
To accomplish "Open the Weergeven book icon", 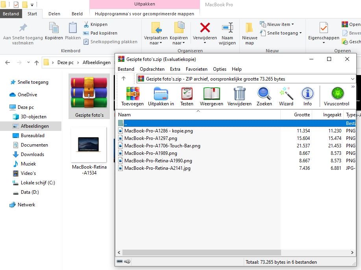I will point(211,96).
